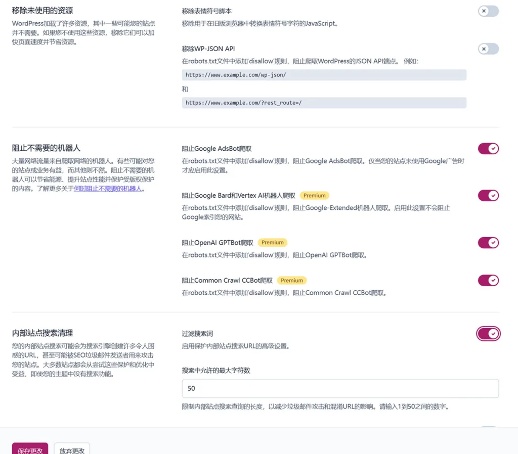The height and width of the screenshot is (454, 518).
Task: Disable the 阻止Google AdsBot爬取 toggle
Action: point(488,149)
